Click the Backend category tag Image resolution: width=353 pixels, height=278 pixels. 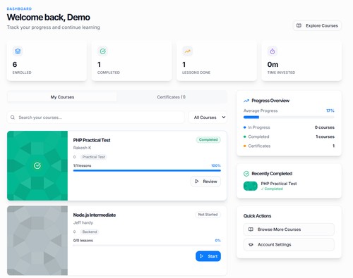pos(90,232)
